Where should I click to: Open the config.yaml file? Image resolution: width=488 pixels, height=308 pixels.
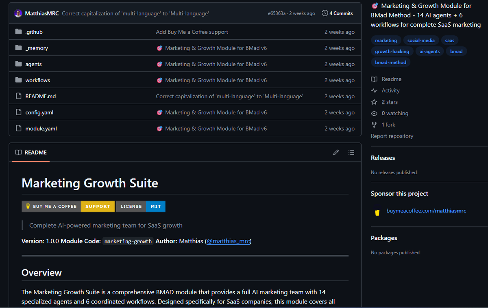tap(39, 112)
